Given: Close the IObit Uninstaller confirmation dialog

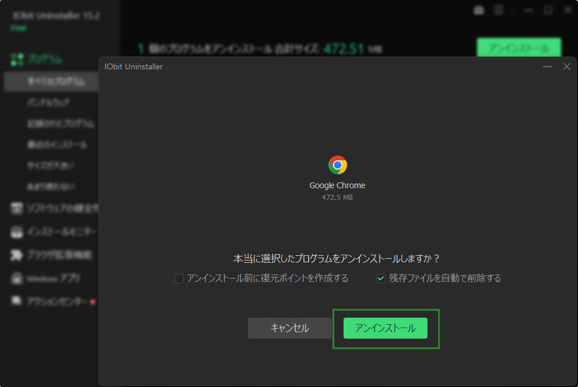Looking at the screenshot, I should click(x=567, y=66).
